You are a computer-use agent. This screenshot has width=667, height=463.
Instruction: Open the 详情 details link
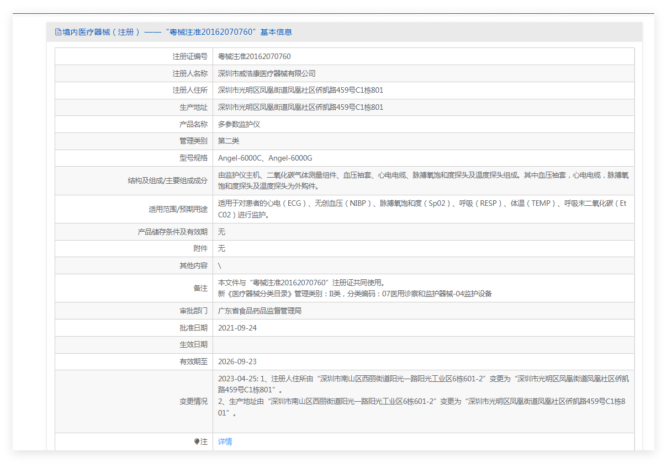coord(225,441)
